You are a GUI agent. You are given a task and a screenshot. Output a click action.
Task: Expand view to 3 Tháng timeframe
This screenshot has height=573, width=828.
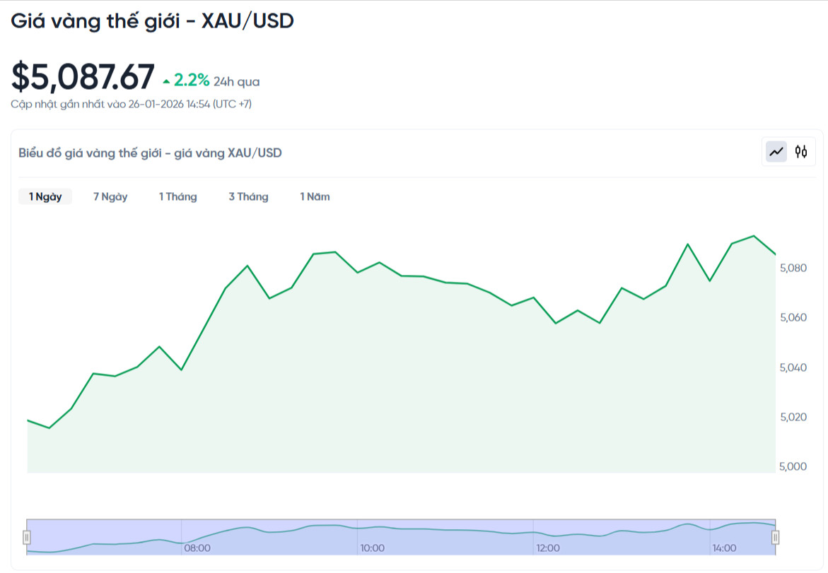[249, 197]
